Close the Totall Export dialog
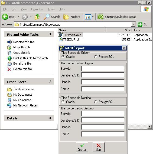This screenshot has height=154, width=153. click(x=124, y=48)
